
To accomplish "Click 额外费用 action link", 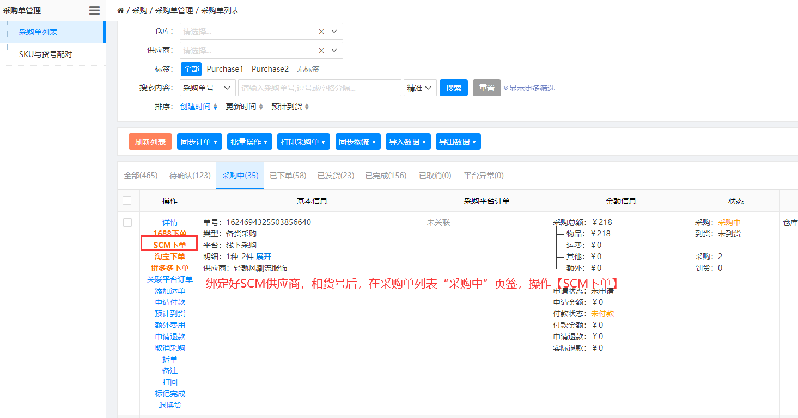I will click(170, 325).
